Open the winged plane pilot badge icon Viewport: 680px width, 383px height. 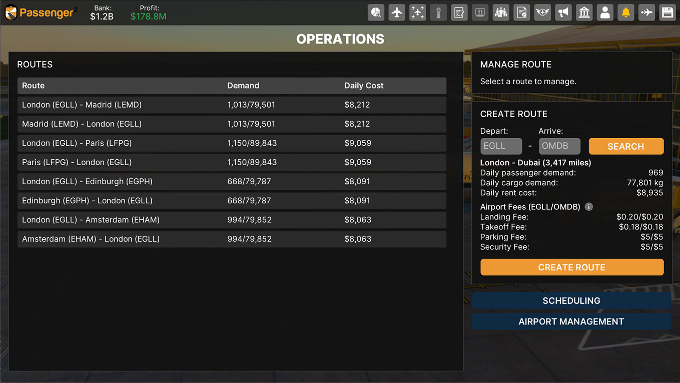click(x=542, y=13)
